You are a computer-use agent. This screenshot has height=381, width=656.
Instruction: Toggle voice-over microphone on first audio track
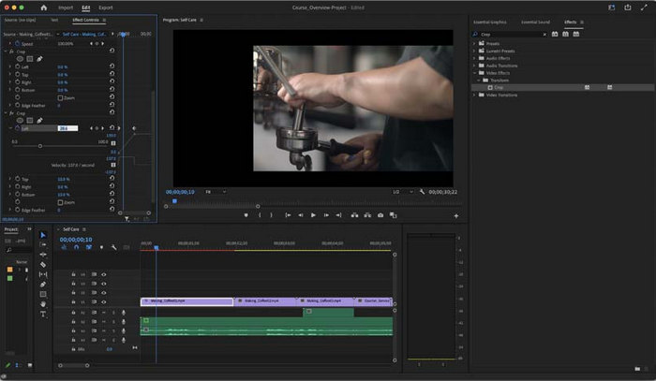(x=124, y=313)
